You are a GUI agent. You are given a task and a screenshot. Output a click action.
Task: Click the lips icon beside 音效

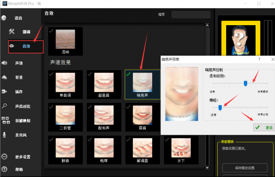click(x=11, y=46)
